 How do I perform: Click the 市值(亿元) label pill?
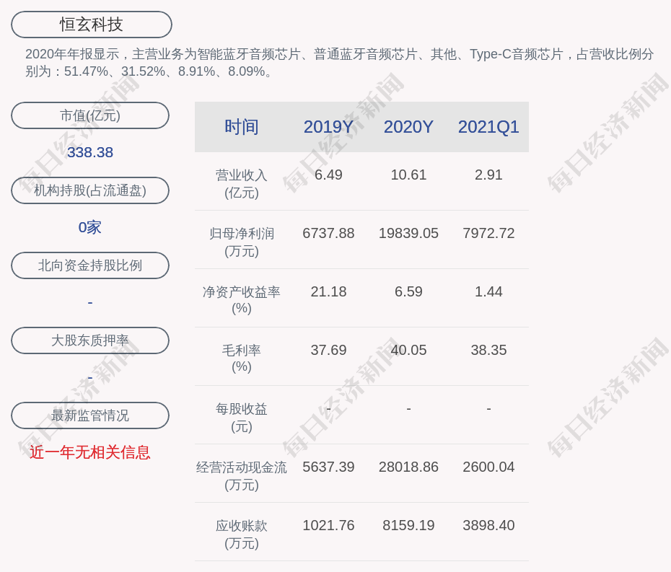[90, 115]
